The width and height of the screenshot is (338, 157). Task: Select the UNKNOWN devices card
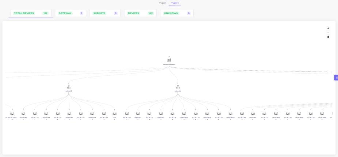tap(177, 13)
